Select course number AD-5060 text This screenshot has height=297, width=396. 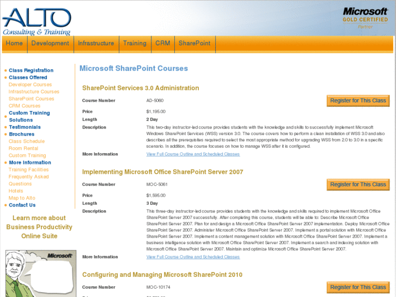(x=155, y=100)
